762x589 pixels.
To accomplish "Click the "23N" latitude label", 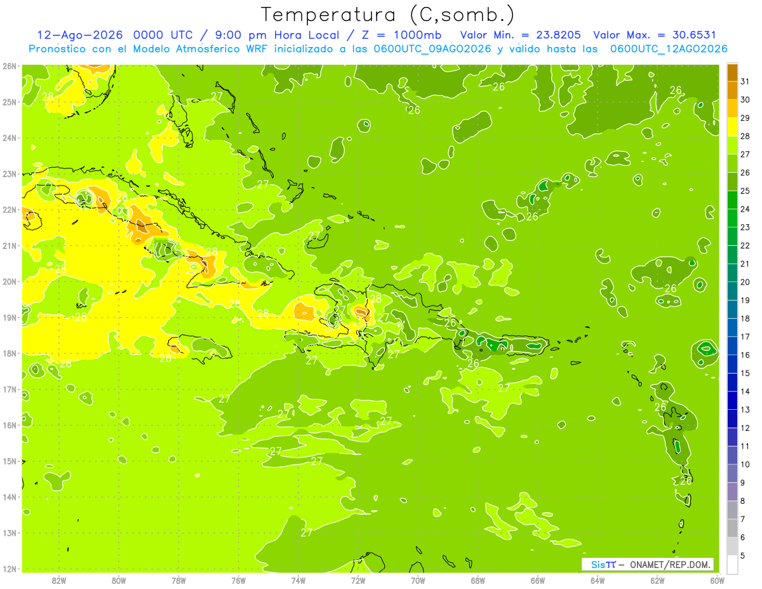I will 10,173.
